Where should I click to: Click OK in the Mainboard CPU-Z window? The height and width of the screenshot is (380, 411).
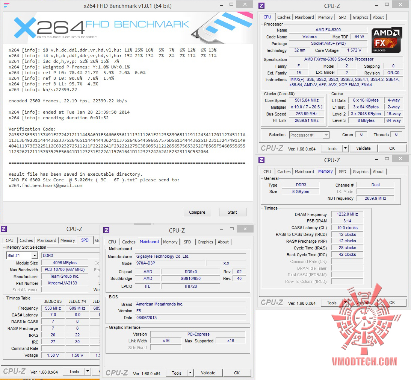pos(237,373)
